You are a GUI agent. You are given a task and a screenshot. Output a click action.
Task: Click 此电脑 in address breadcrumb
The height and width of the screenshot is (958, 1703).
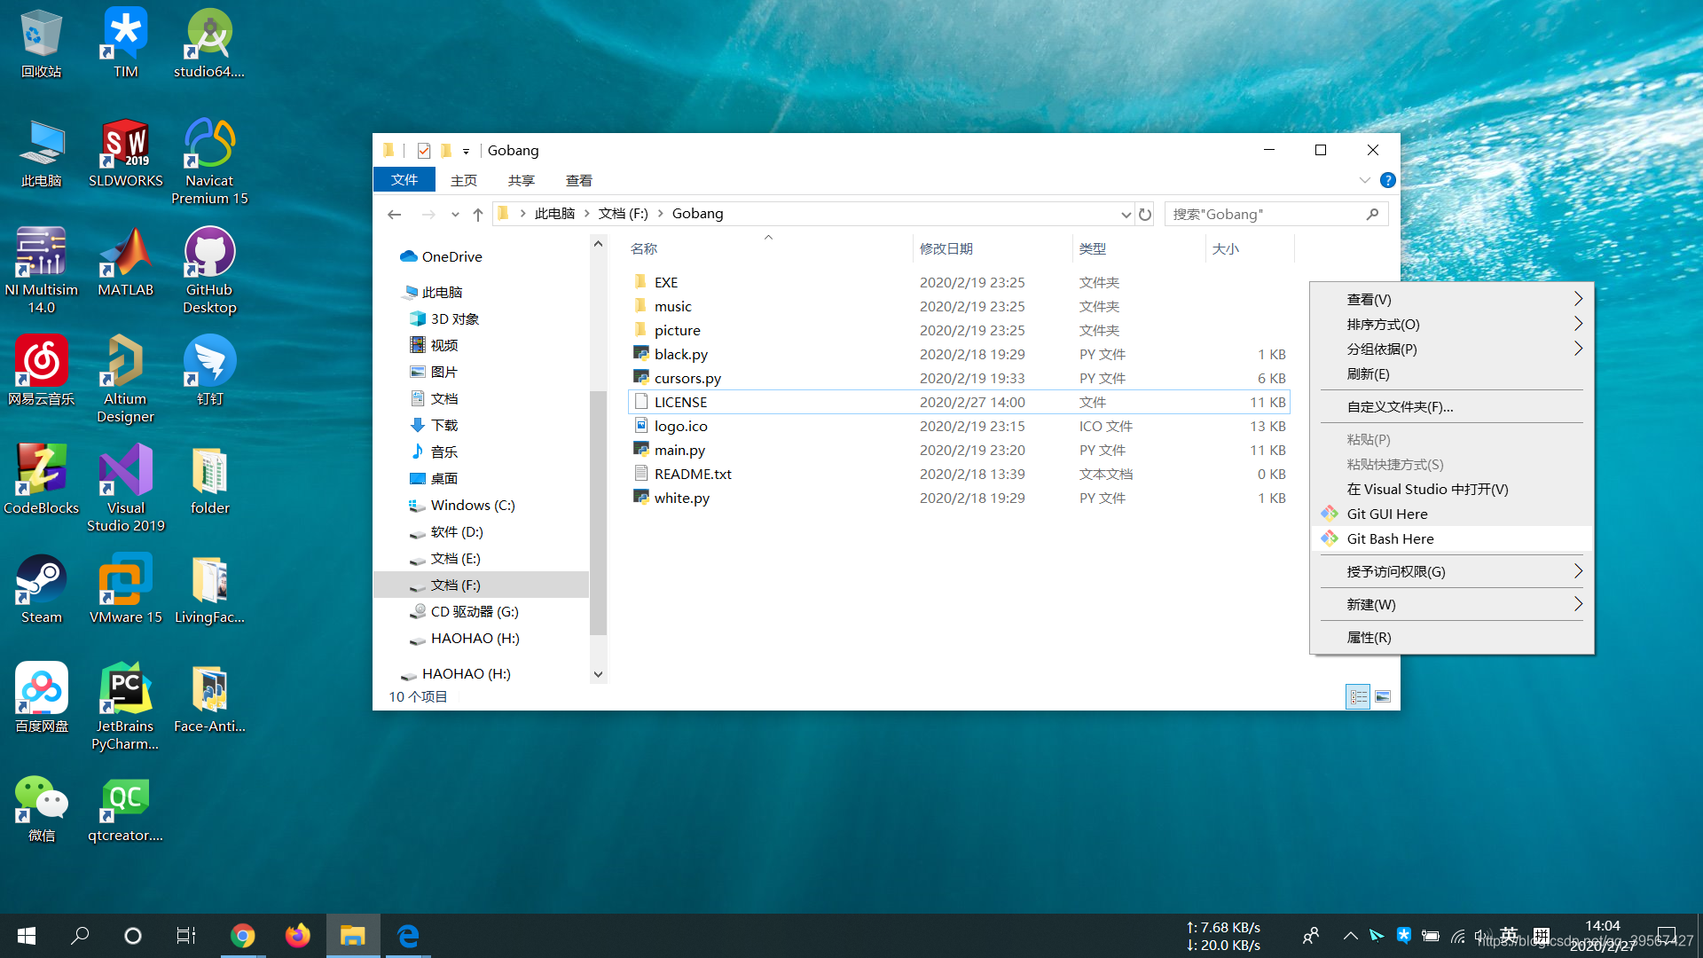pos(554,214)
